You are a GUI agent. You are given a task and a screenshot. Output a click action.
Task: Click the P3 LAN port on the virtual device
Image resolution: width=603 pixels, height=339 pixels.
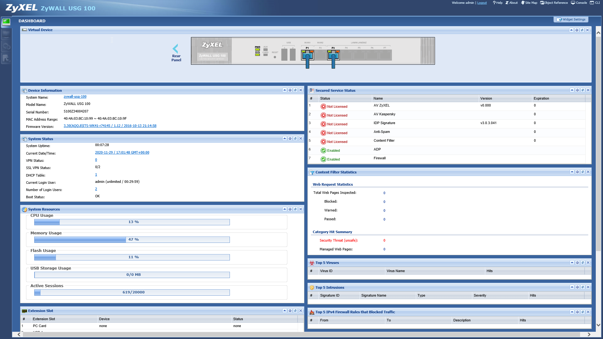coord(333,56)
